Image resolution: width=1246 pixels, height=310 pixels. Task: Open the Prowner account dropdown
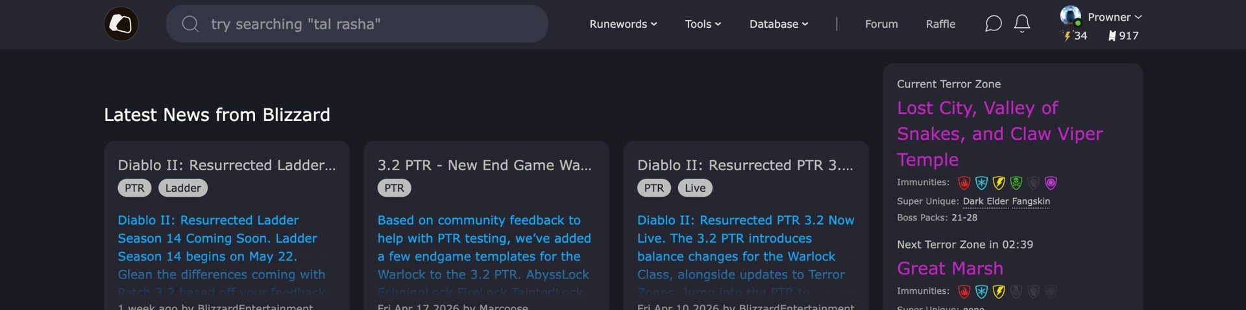tap(1114, 17)
